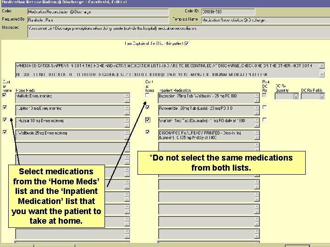Click the Home Meds column label

coord(25,91)
